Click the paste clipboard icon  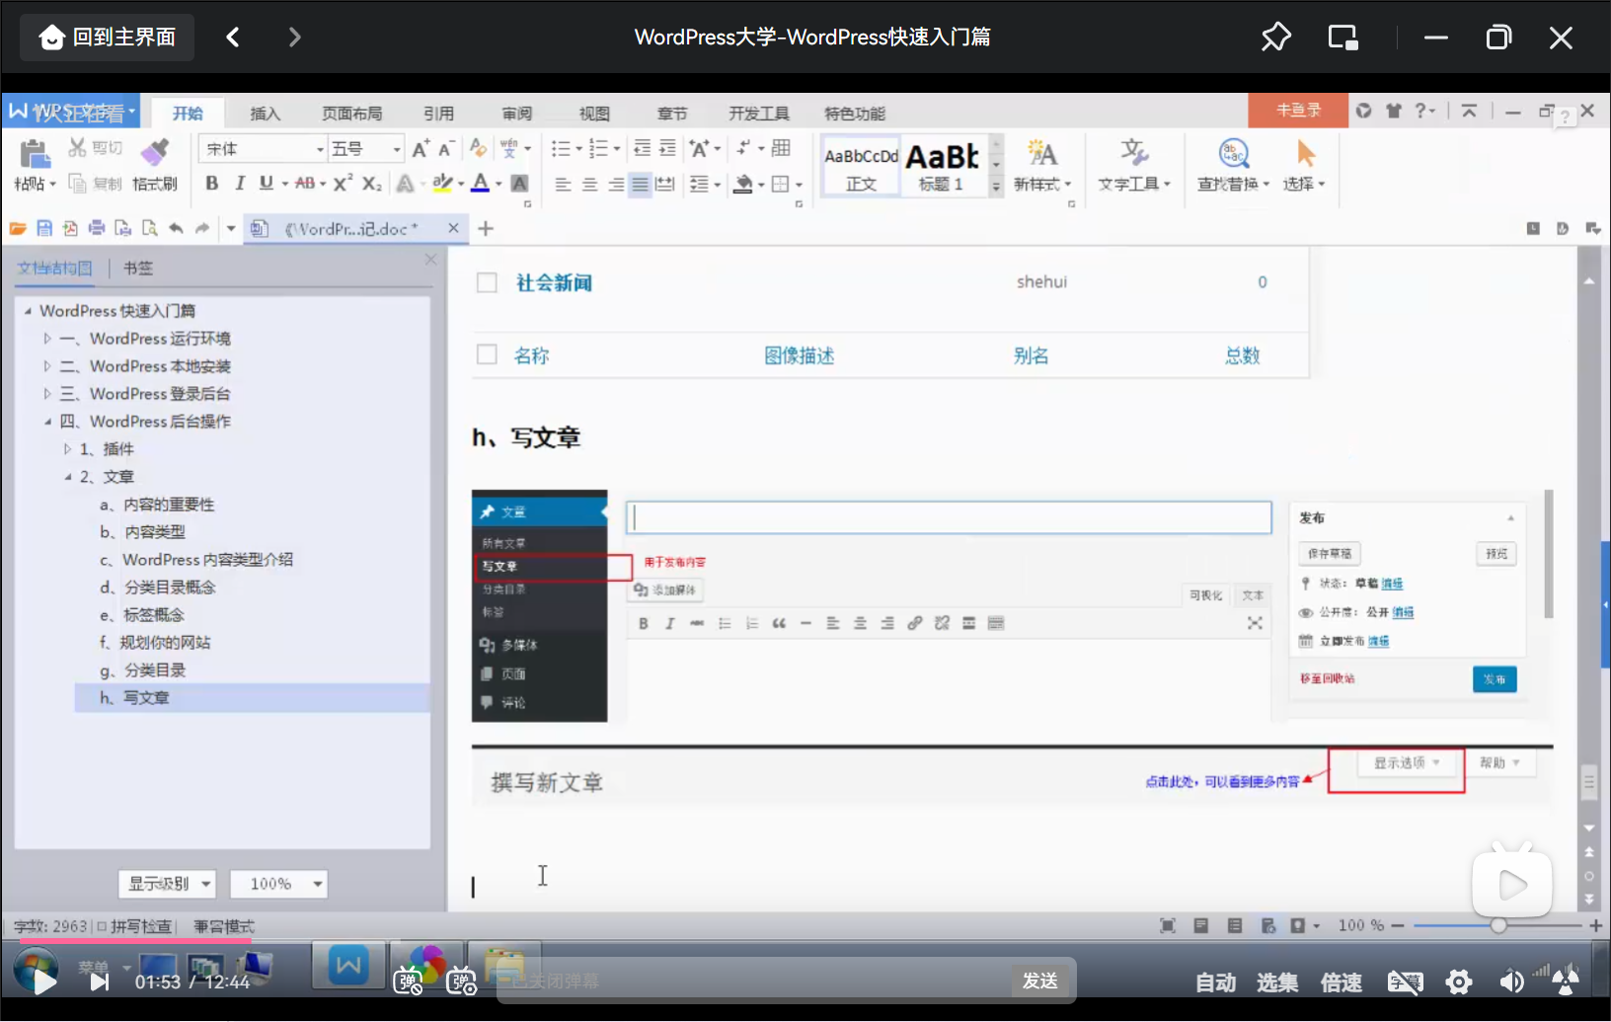35,154
